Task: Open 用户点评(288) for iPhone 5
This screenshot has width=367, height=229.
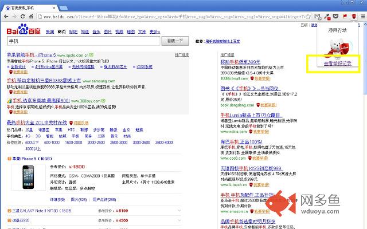Action: click(x=104, y=200)
